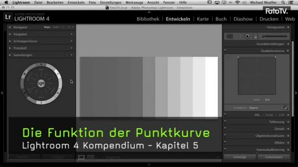Toggle HSL panel on/off switch
Viewport: 298px width, 167px height.
click(x=225, y=114)
